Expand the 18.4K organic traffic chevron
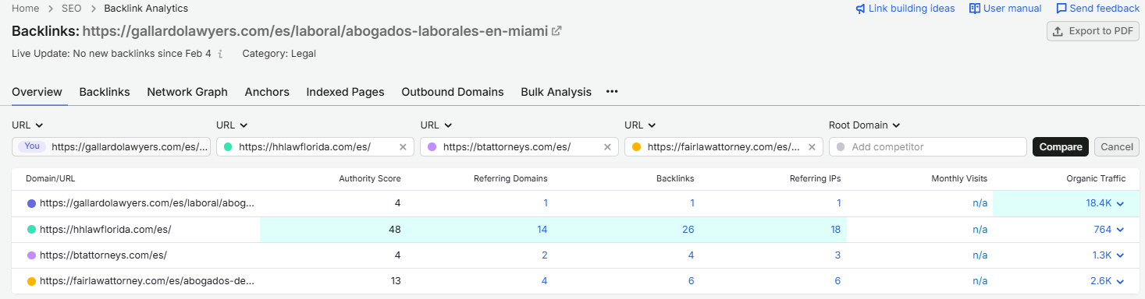The height and width of the screenshot is (299, 1145). pyautogui.click(x=1120, y=203)
